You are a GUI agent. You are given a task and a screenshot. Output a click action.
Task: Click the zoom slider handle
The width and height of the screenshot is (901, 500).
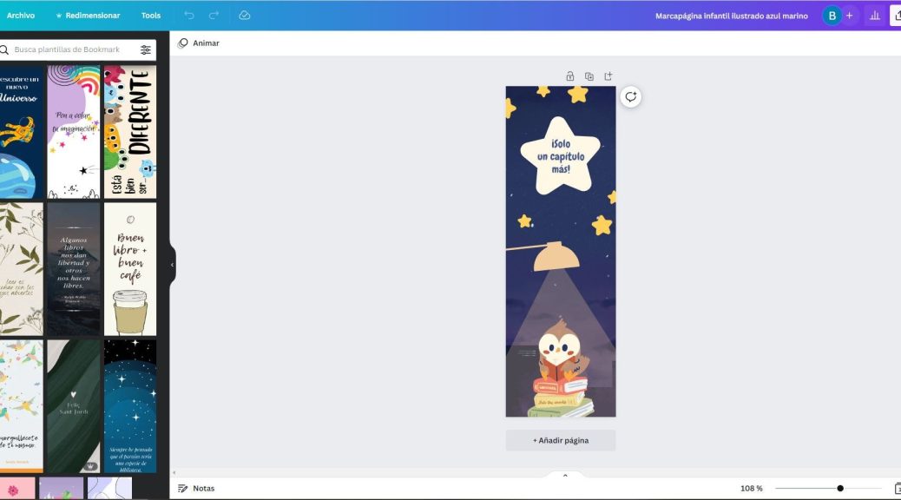point(840,489)
